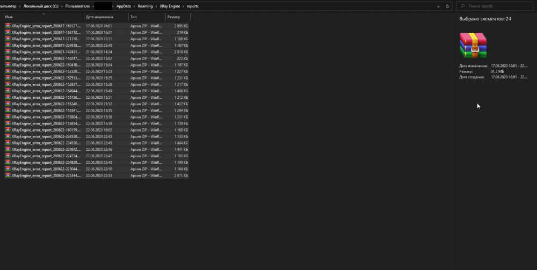Expand chevron after Roaming breadcrumb

156,6
